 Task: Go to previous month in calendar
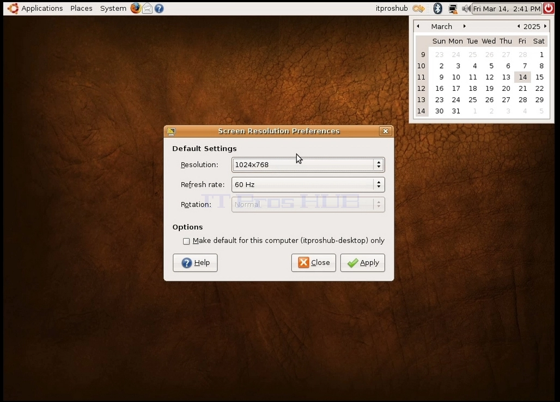click(x=418, y=26)
